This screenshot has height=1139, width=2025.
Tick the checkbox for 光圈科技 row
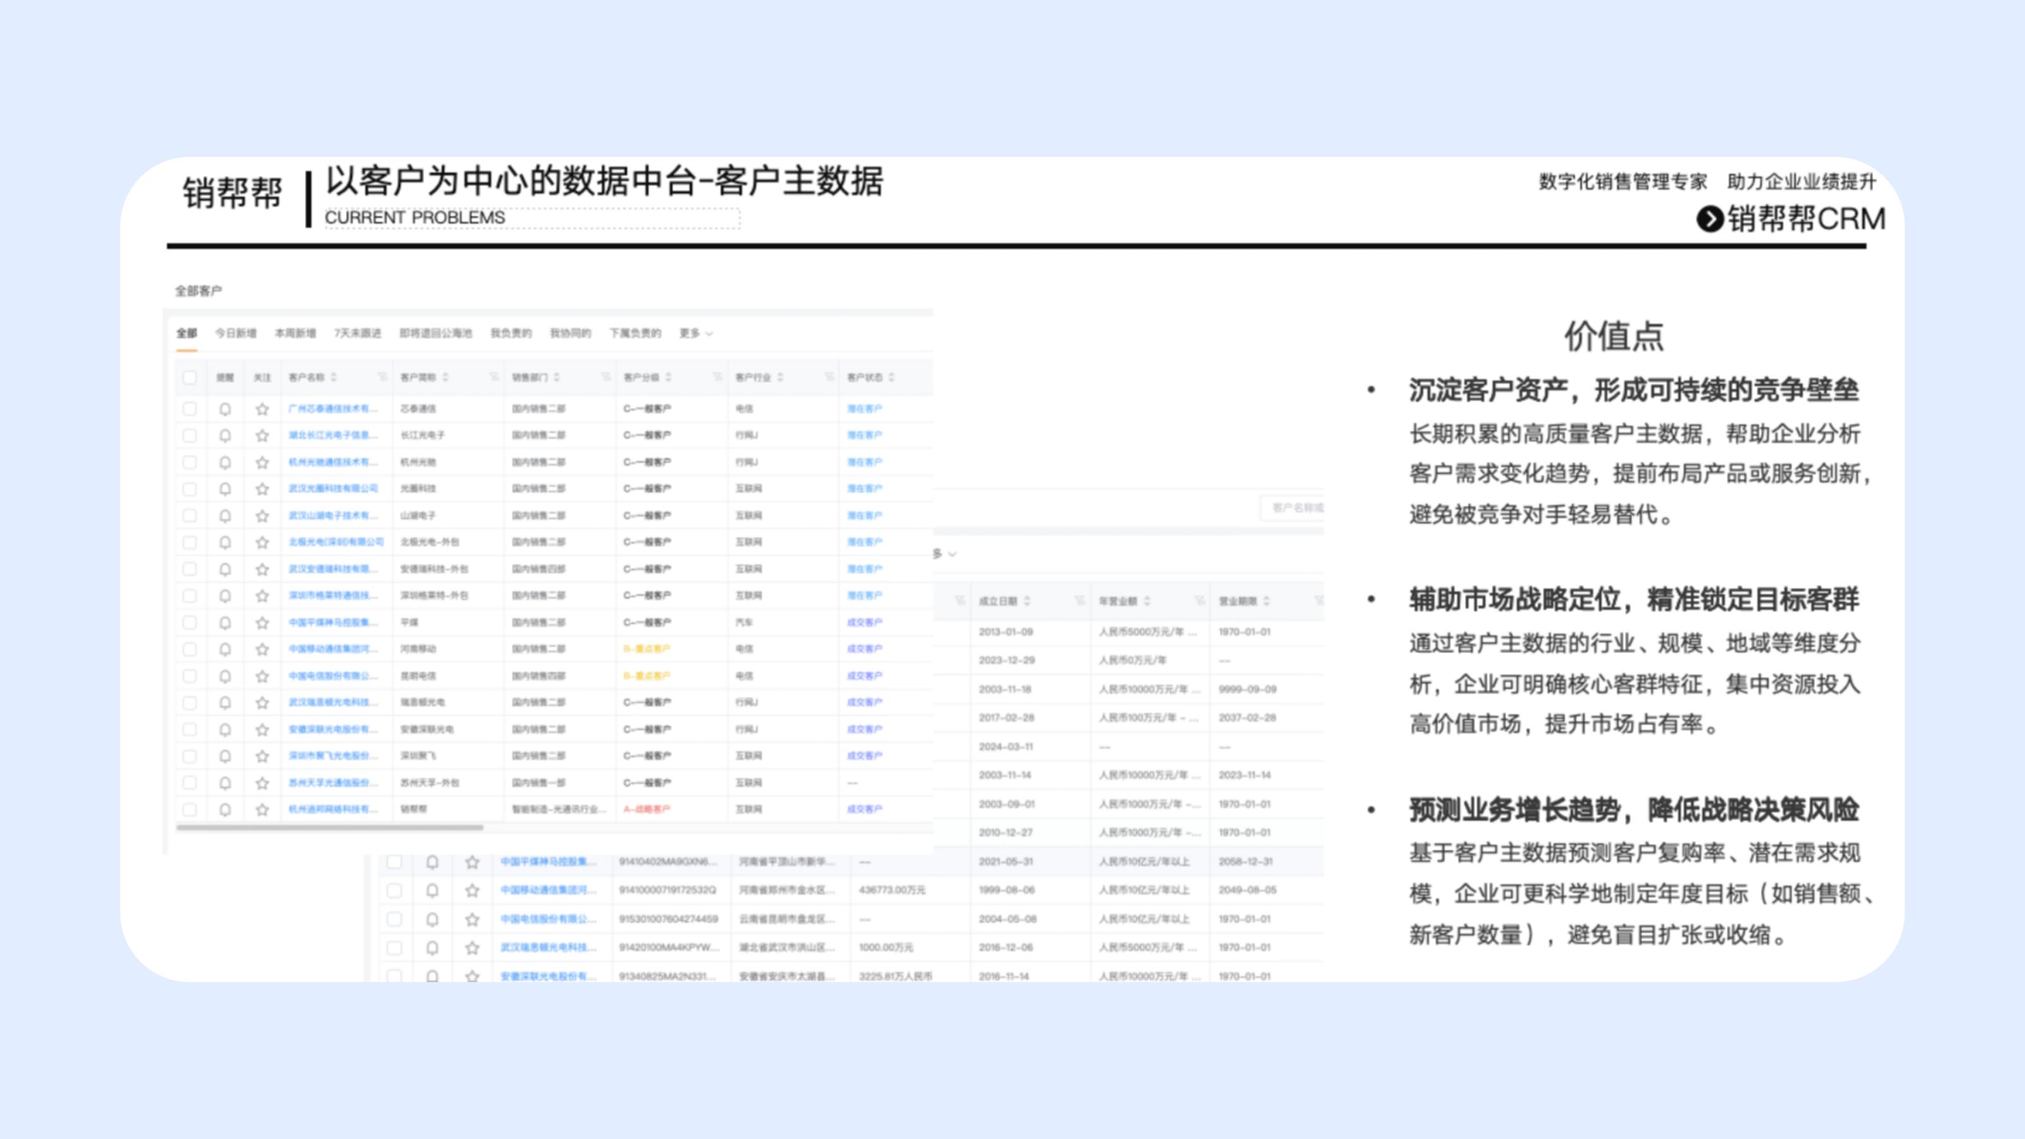coord(189,489)
